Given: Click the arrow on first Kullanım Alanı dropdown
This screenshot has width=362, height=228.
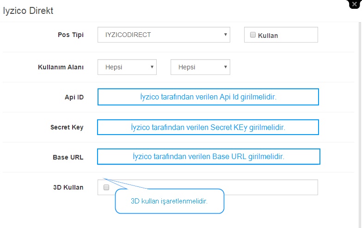Looking at the screenshot, I should (x=152, y=67).
